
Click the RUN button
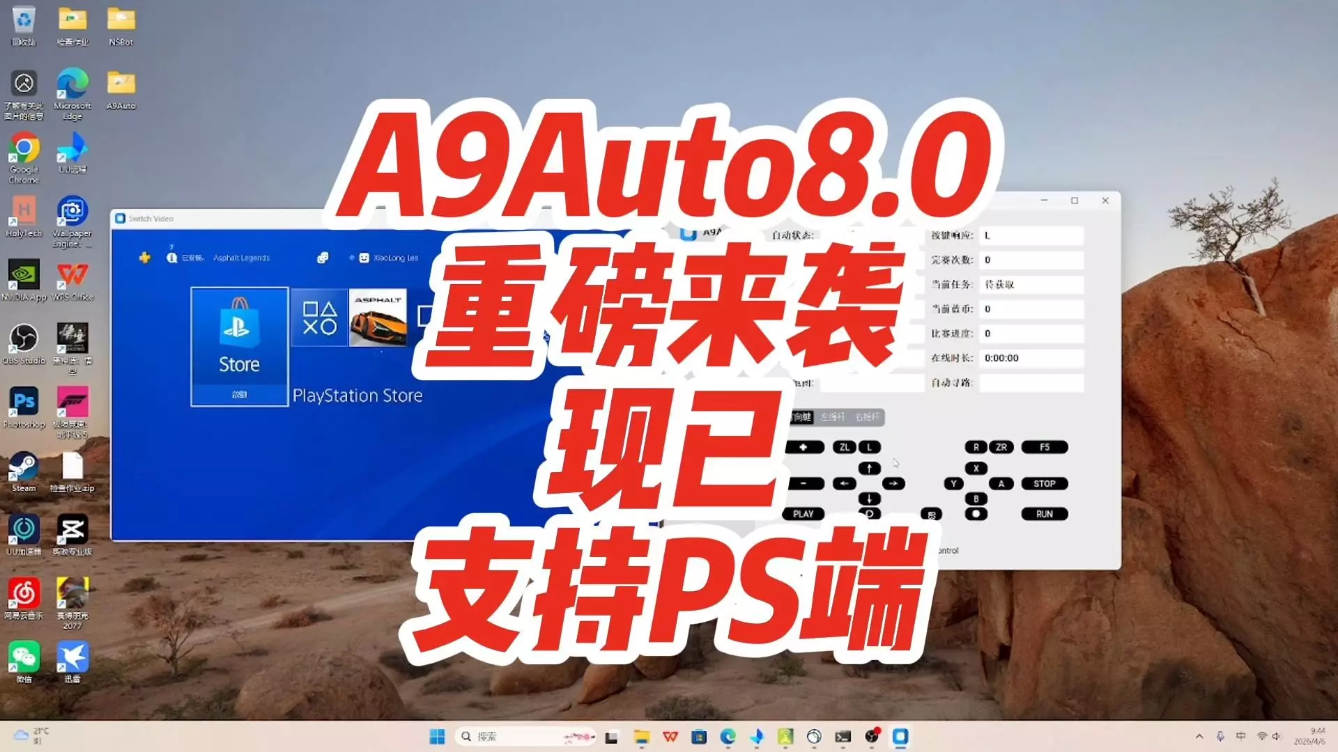coord(1045,514)
